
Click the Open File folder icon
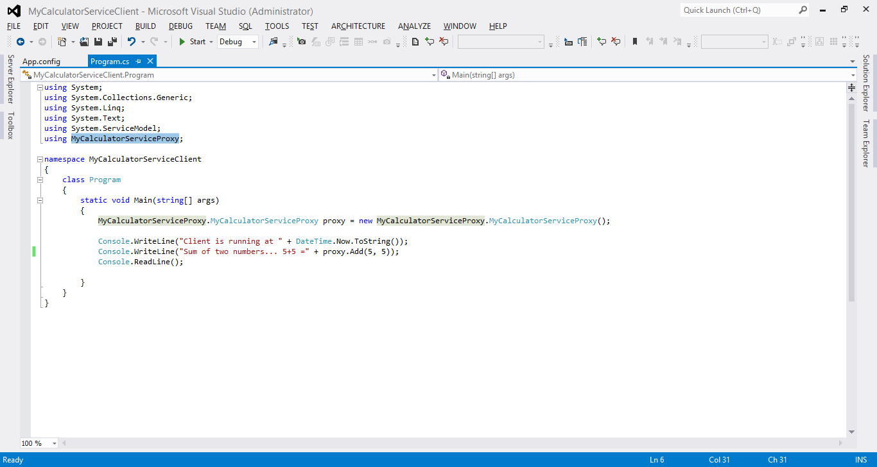(x=84, y=42)
